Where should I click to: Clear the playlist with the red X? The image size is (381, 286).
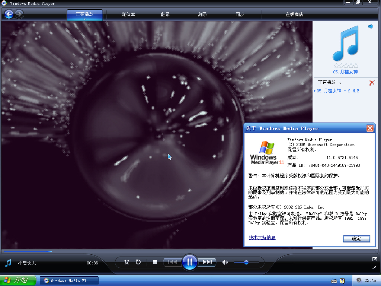tap(372, 83)
